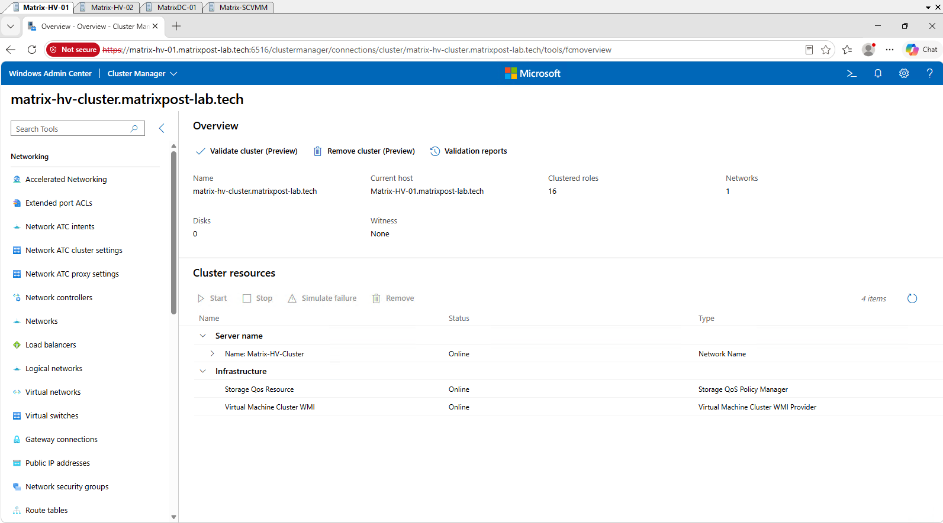Viewport: 943px width, 523px height.
Task: Add this page to favorites
Action: [826, 50]
